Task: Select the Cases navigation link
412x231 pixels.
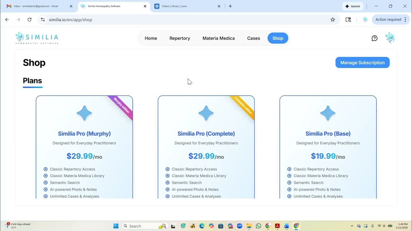Action: click(253, 38)
